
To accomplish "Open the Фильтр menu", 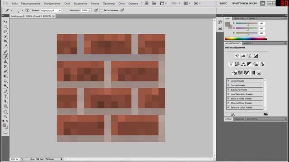I will tap(95, 4).
